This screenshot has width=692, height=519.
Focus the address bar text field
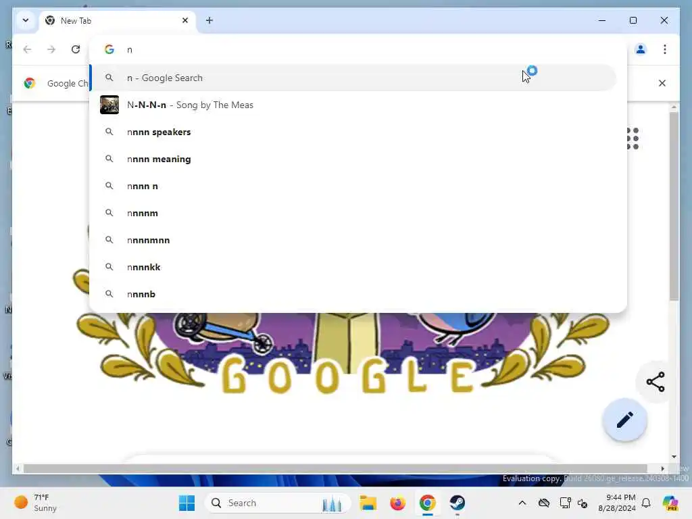(357, 49)
